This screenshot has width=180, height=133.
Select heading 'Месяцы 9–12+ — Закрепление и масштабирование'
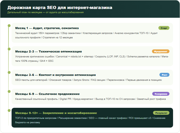(56, 113)
